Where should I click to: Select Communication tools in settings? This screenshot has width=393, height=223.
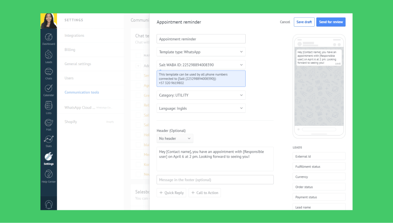click(x=82, y=92)
